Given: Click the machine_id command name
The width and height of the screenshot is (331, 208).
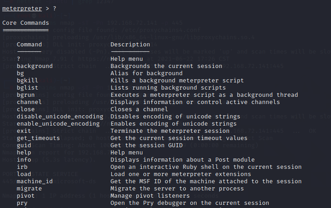Looking at the screenshot, I should pos(35,181).
